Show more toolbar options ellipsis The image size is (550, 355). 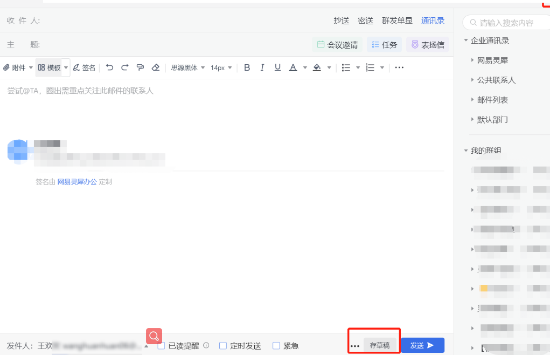click(399, 67)
